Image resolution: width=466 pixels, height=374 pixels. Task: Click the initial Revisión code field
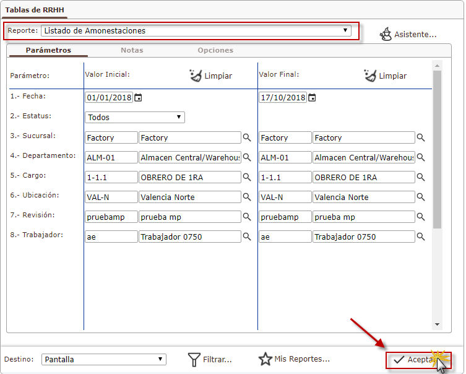[111, 217]
